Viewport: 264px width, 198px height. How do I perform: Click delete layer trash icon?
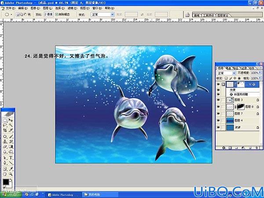click(x=257, y=148)
